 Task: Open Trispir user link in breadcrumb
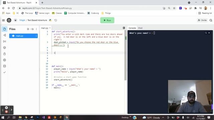tap(22, 20)
